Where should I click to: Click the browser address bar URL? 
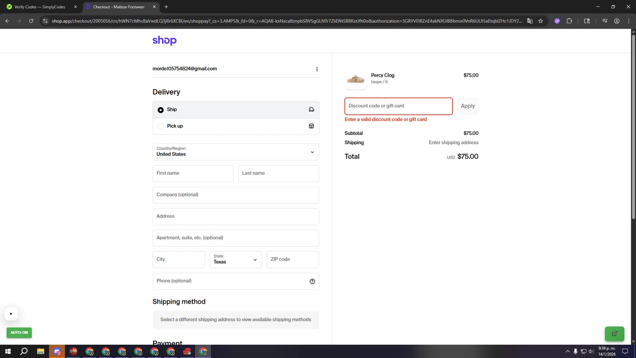point(287,21)
